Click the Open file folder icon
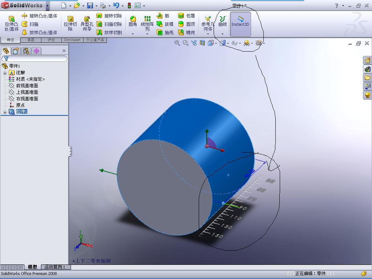This screenshot has height=279, width=372. 77,5
